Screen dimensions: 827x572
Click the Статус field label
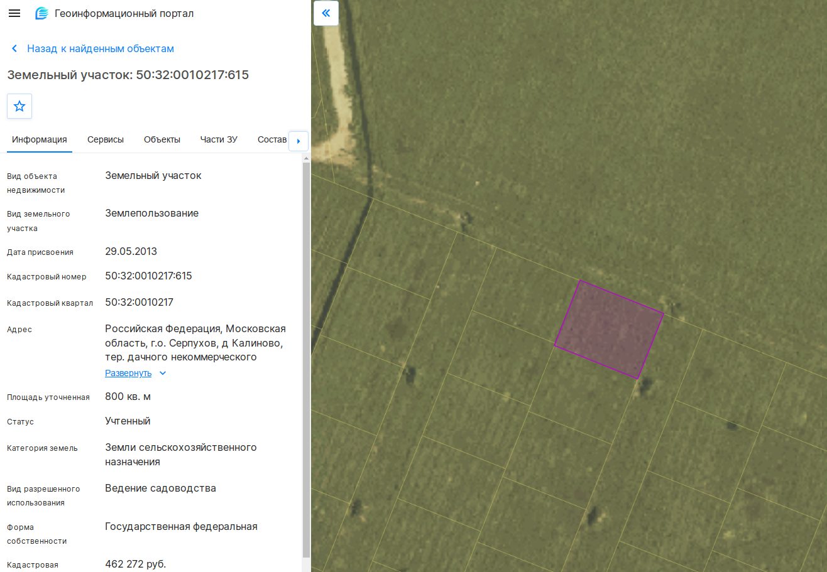(21, 421)
